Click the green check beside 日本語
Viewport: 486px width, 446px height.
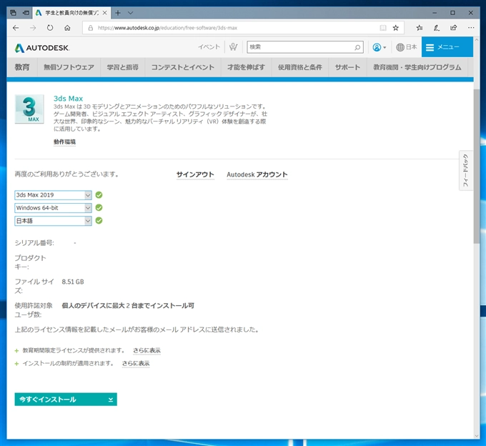(99, 221)
